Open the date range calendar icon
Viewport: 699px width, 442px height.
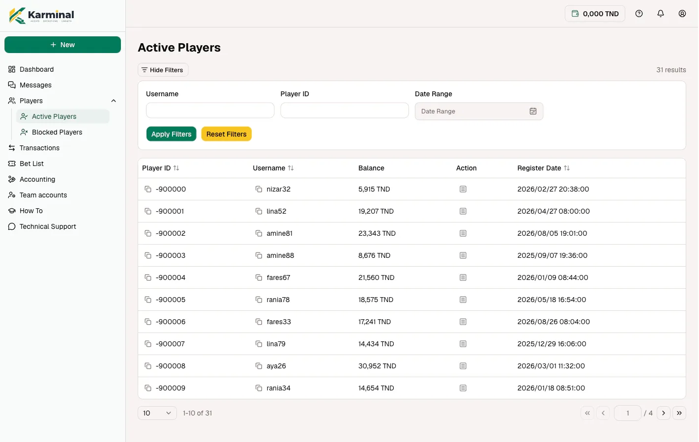[x=533, y=111]
